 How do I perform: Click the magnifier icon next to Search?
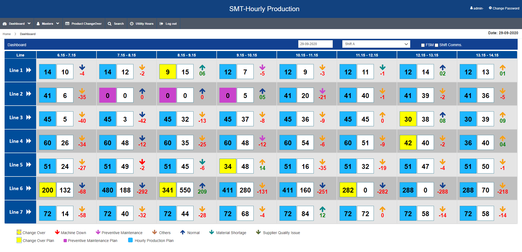[110, 24]
